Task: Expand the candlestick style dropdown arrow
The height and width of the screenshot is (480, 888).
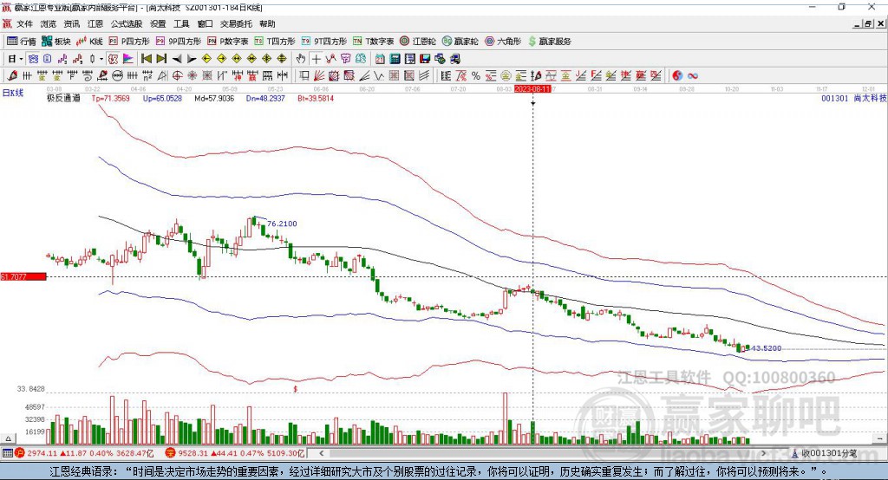Action: pyautogui.click(x=101, y=59)
